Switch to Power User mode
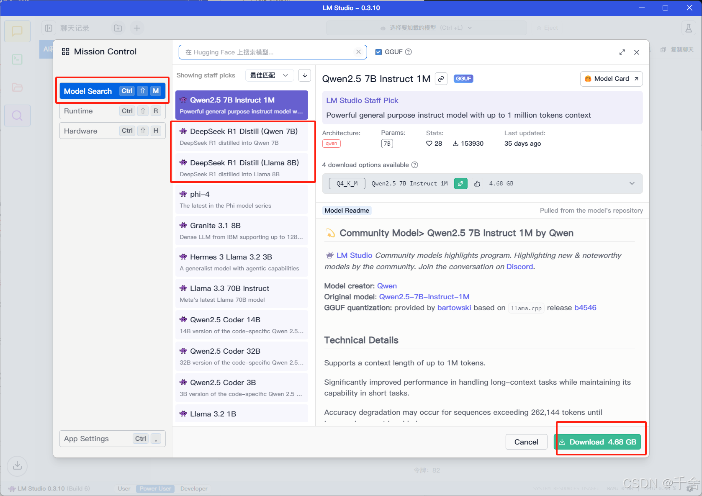702x496 pixels. [155, 488]
